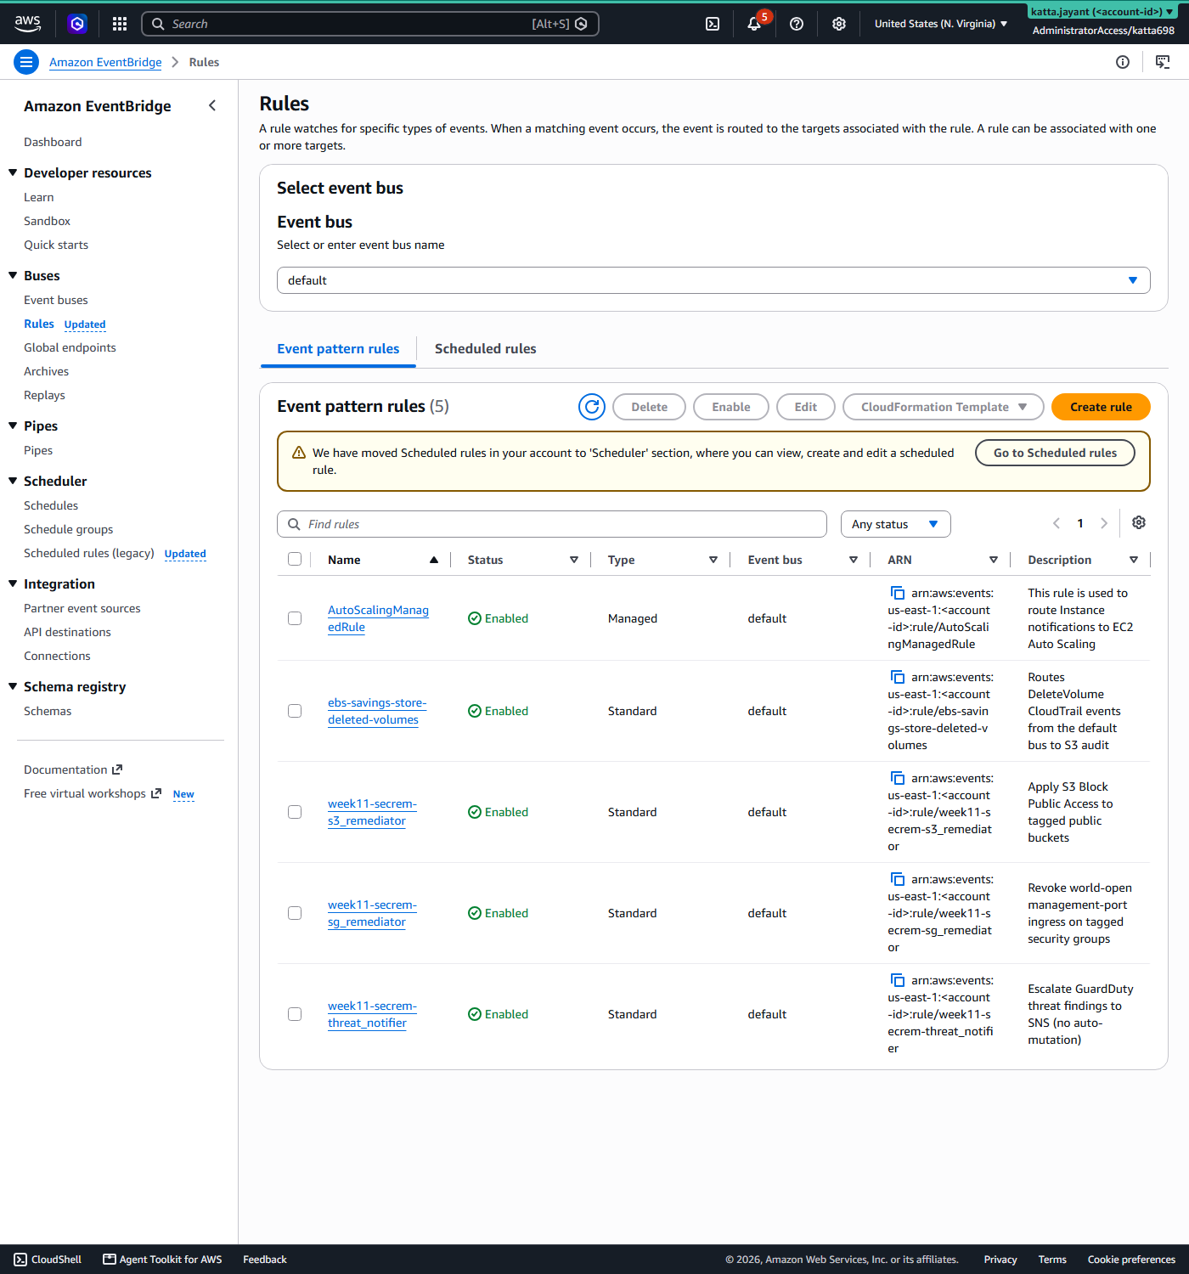Open the CloudShell icon in the top bar
Viewport: 1189px width, 1274px height.
(x=713, y=24)
